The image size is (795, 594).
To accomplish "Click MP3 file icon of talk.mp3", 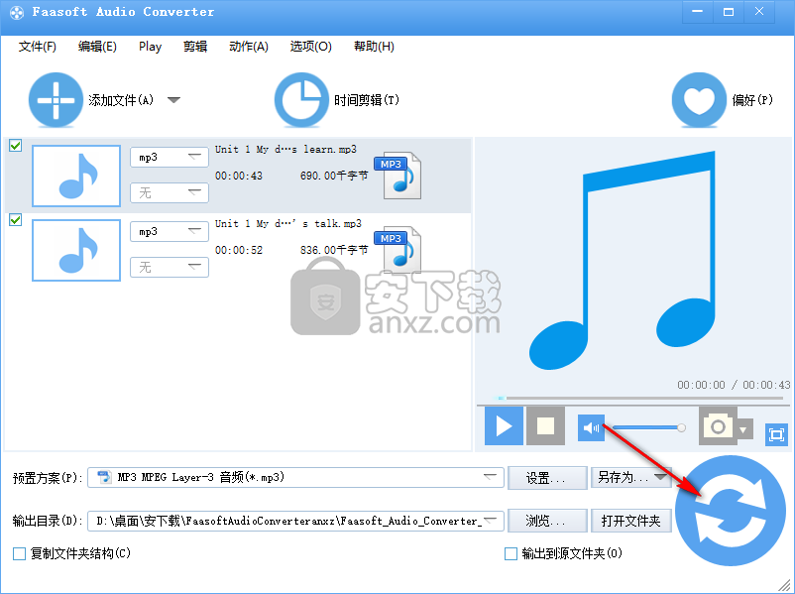I will point(399,250).
